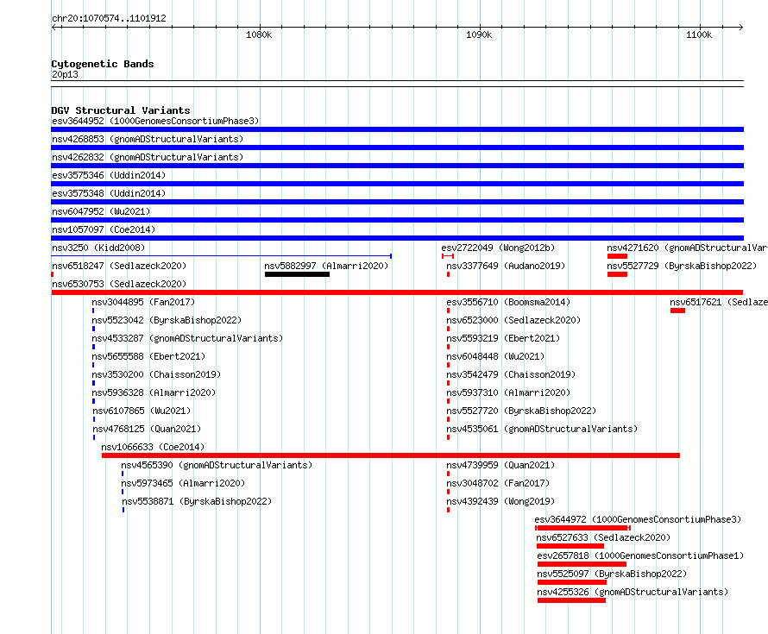Click nsv6527633 (Sedlazeck2020) label

click(603, 537)
